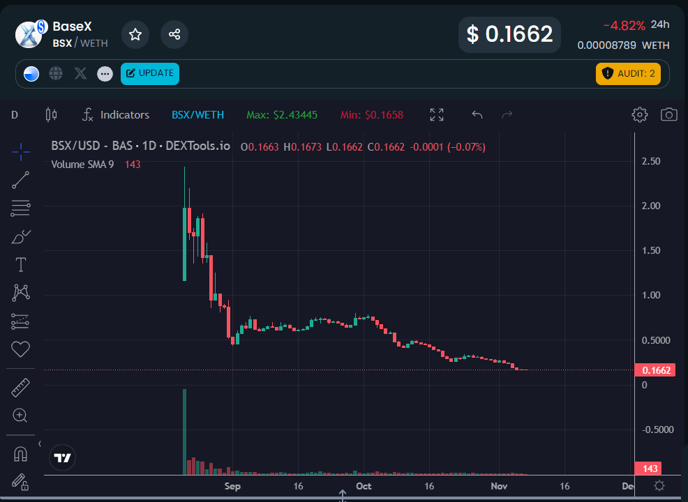Select the horizontal lines Fibonacci tool
The height and width of the screenshot is (502, 688).
click(x=21, y=208)
